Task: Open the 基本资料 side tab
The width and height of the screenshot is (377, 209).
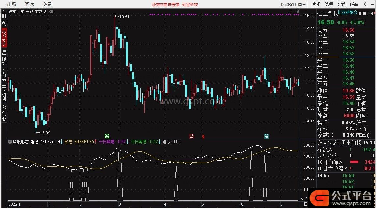Action: point(4,93)
